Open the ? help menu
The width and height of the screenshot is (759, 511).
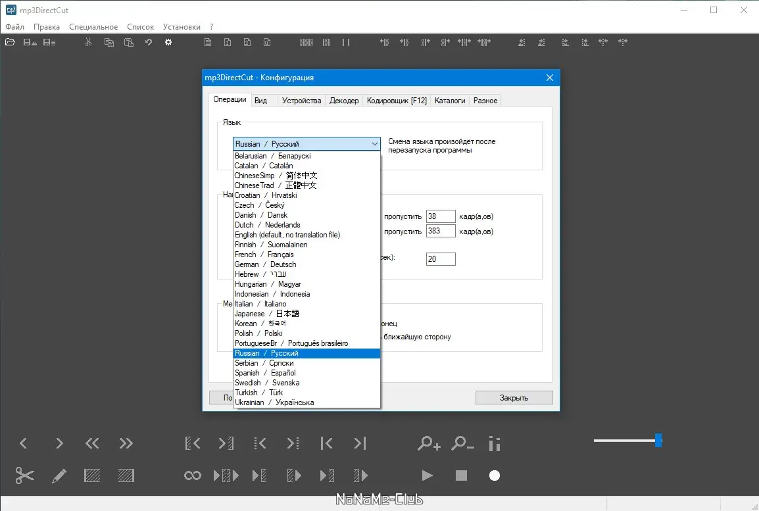[x=212, y=26]
